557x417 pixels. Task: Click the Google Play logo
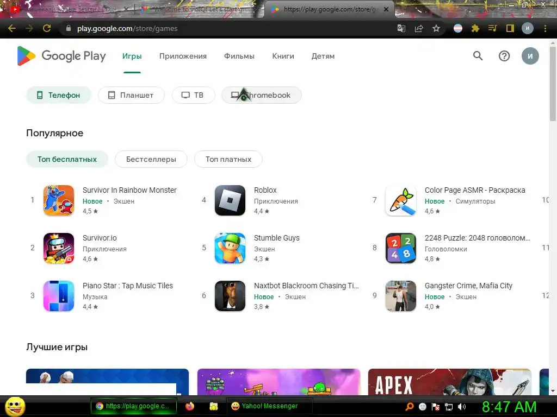pyautogui.click(x=61, y=56)
